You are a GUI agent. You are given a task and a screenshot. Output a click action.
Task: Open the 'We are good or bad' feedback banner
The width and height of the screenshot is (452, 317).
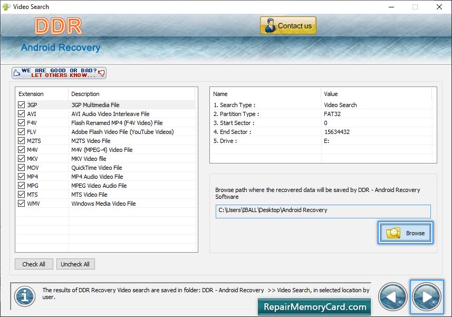tap(59, 73)
